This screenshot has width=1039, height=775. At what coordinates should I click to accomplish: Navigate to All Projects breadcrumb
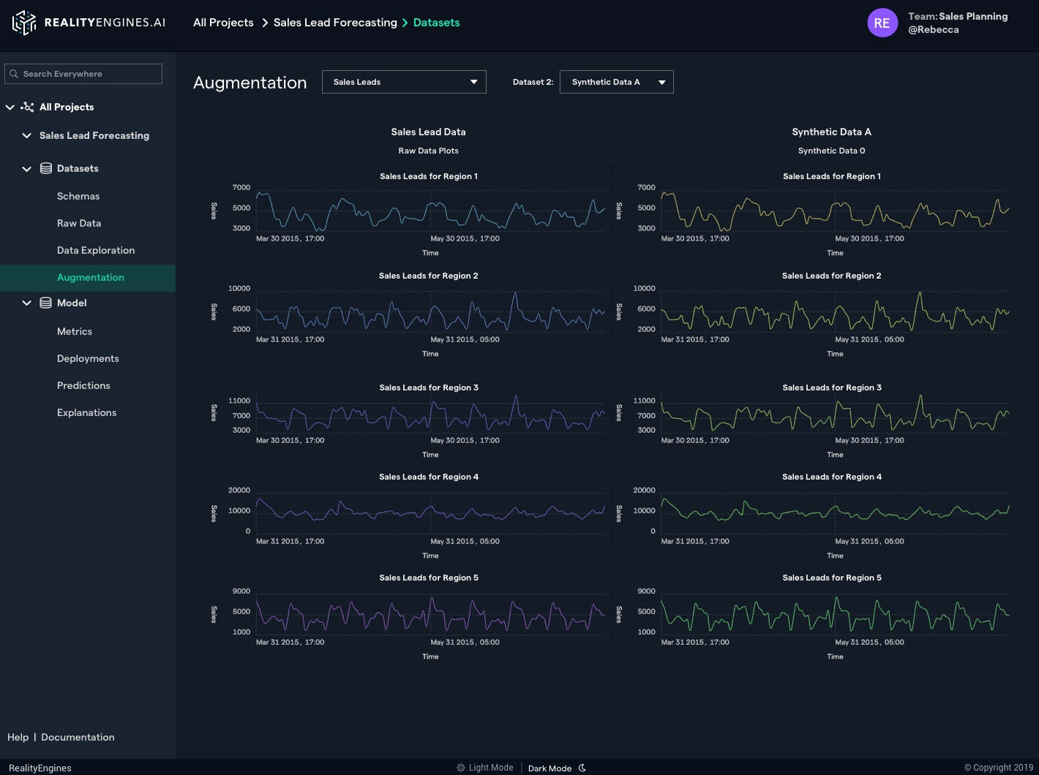[x=223, y=23]
